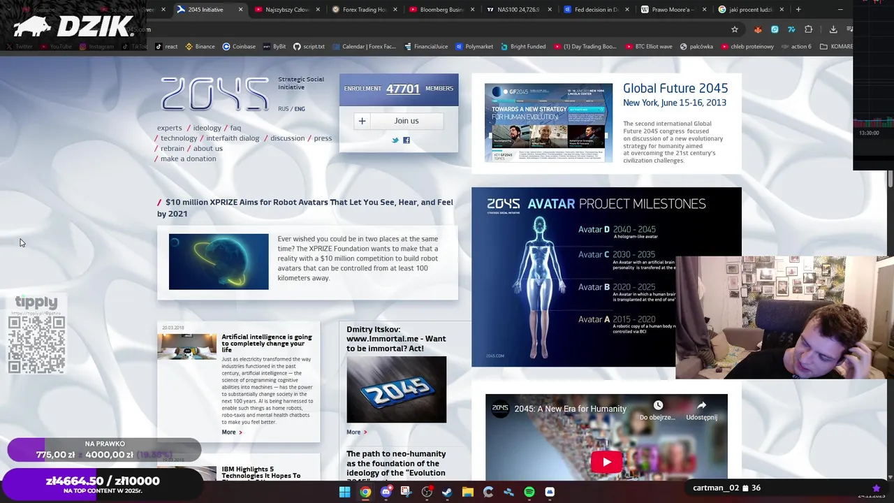The image size is (894, 503).
Task: Open the FinancialJuice bookmark
Action: point(425,46)
